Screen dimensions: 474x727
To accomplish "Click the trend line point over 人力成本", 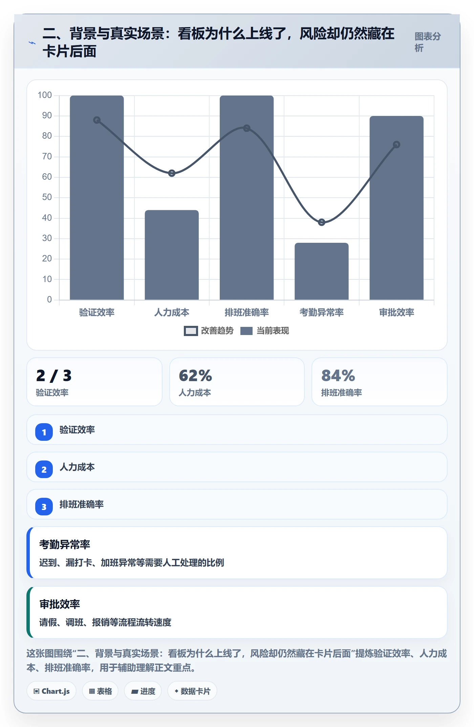I will click(x=172, y=173).
